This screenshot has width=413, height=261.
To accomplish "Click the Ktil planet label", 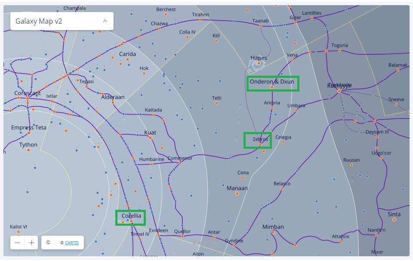I will [216, 36].
